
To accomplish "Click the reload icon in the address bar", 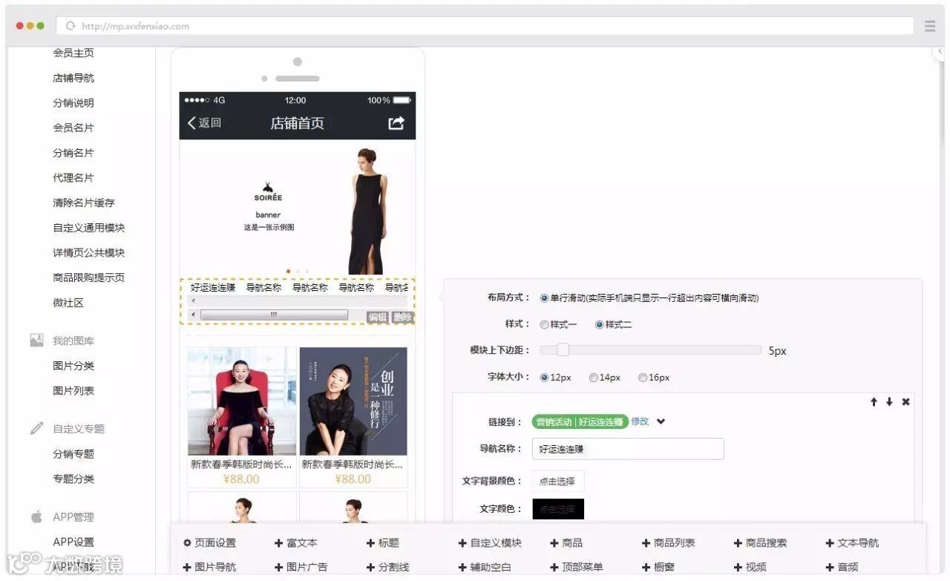I will click(x=71, y=26).
